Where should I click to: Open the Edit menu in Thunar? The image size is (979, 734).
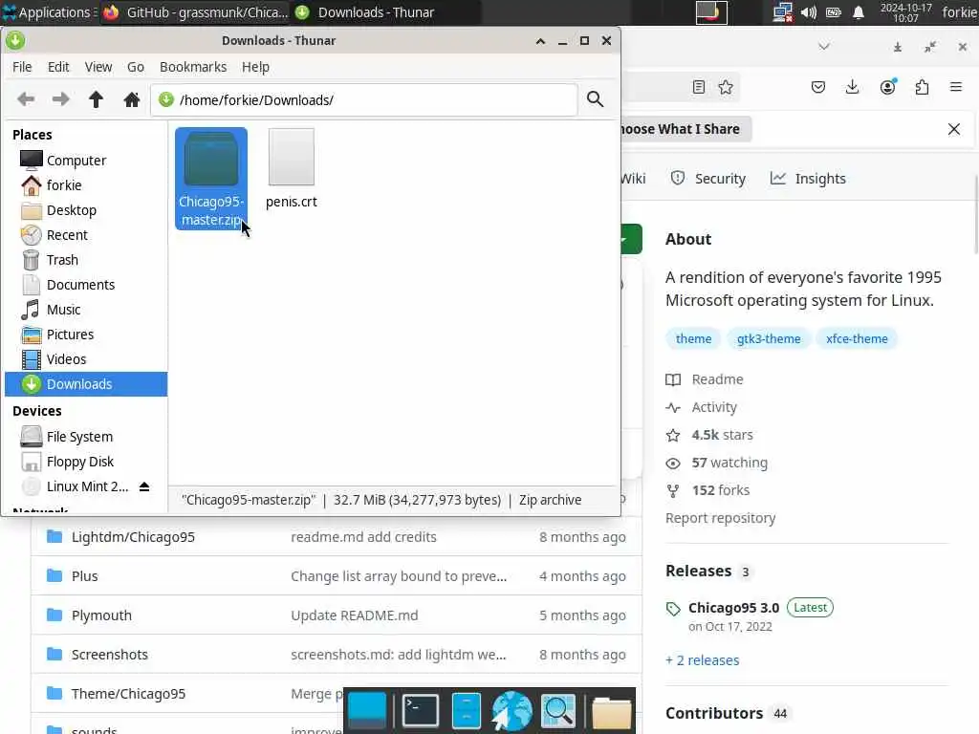click(58, 67)
